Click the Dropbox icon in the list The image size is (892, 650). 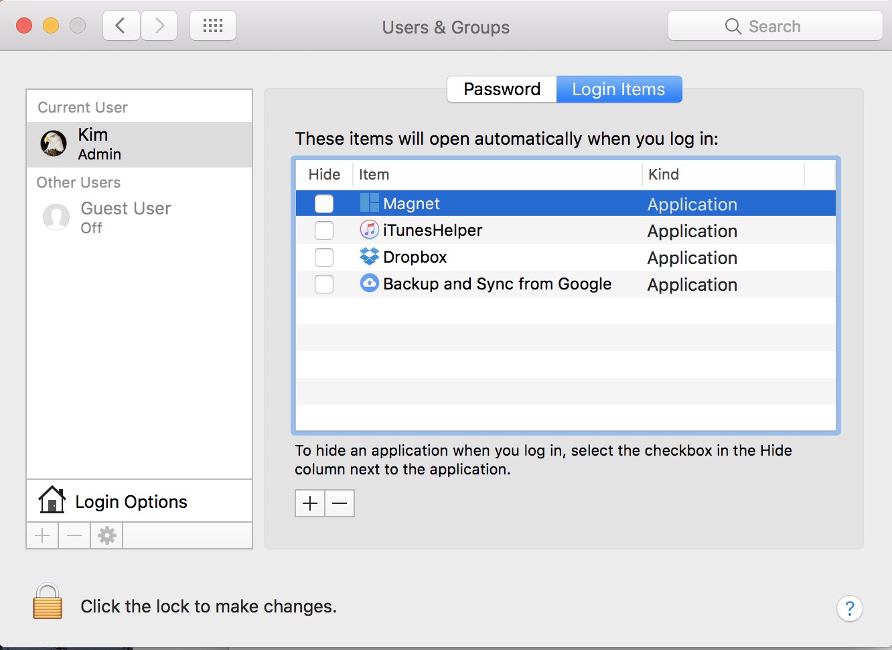coord(369,257)
